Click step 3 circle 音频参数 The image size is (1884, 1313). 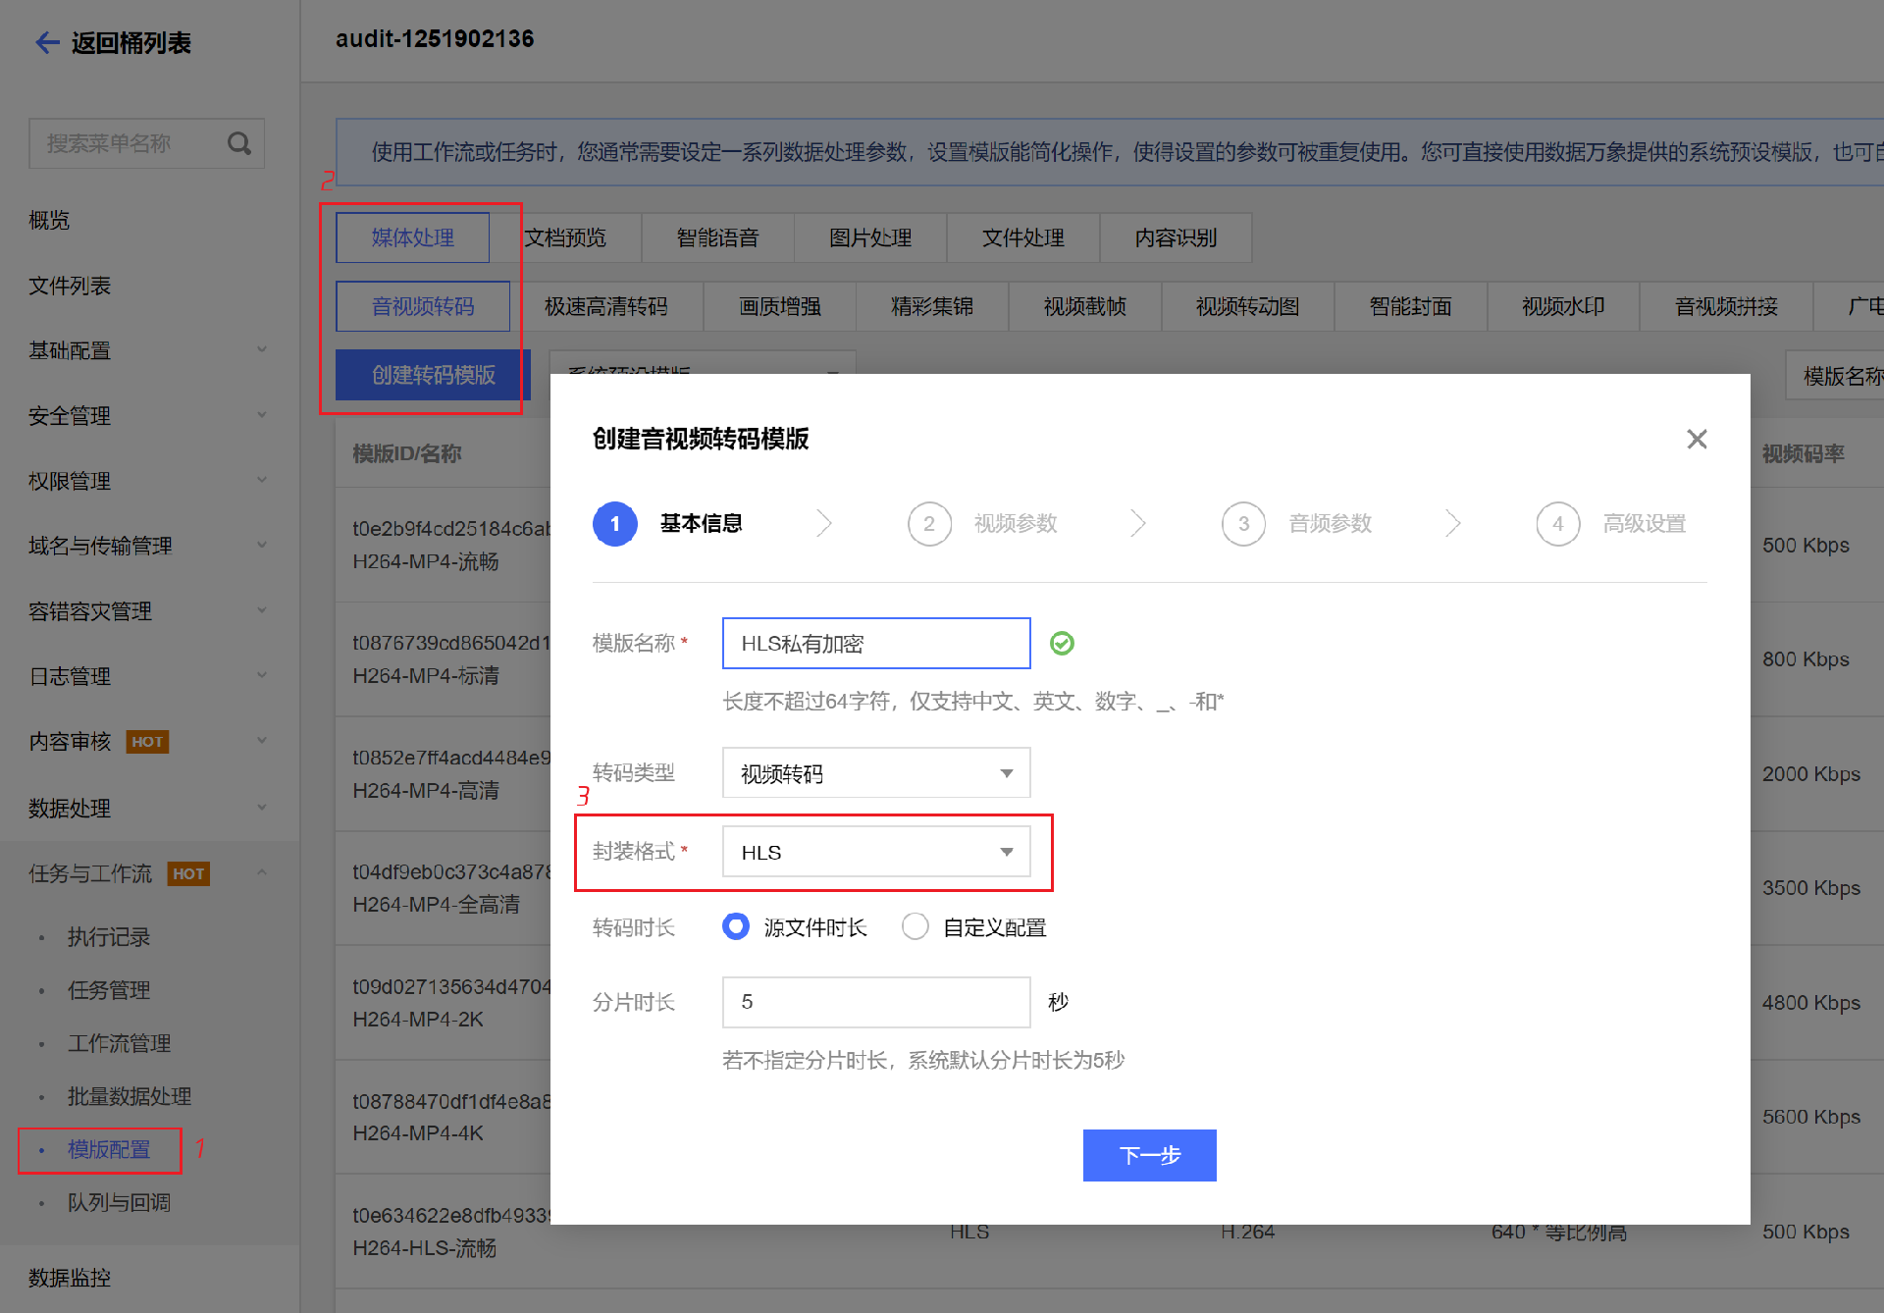tap(1242, 524)
